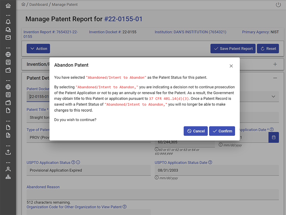This screenshot has width=286, height=215.
Task: Confirm abandoning the patent
Action: [222, 131]
